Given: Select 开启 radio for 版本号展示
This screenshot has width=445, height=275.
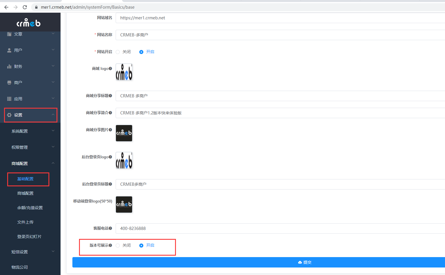Looking at the screenshot, I should 141,246.
